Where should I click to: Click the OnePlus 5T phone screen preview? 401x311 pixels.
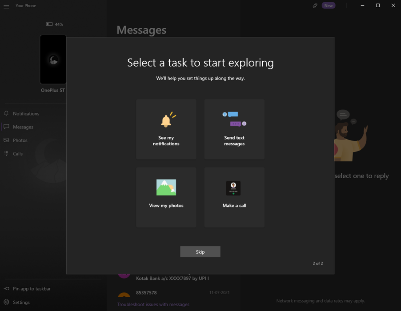click(x=53, y=59)
